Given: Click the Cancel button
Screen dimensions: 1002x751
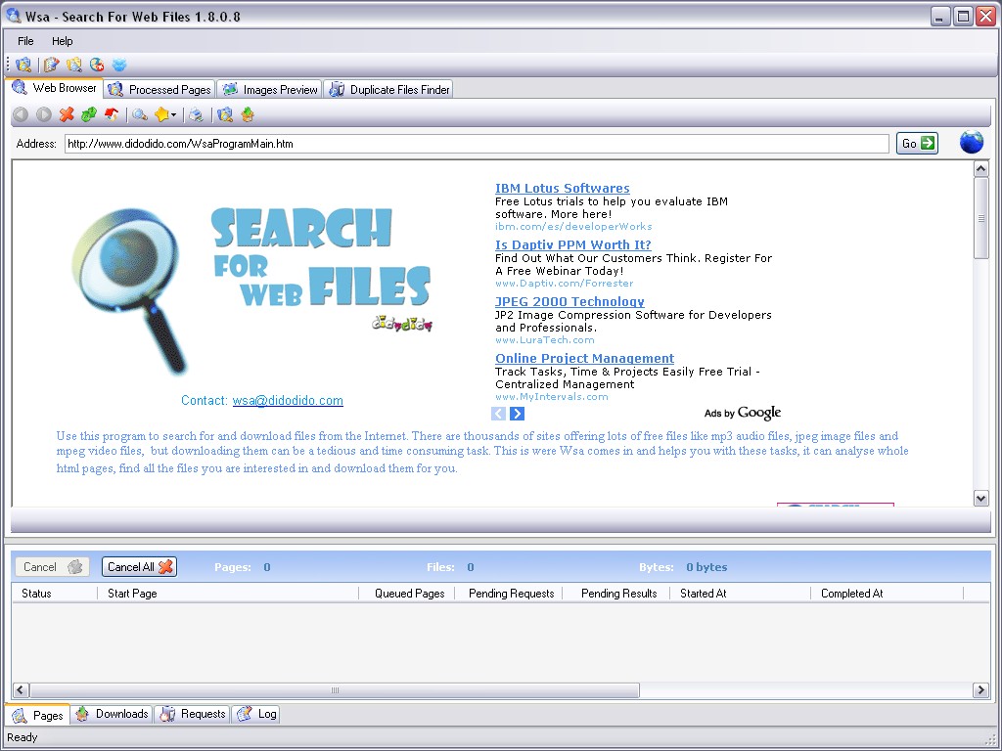Looking at the screenshot, I should (x=52, y=566).
